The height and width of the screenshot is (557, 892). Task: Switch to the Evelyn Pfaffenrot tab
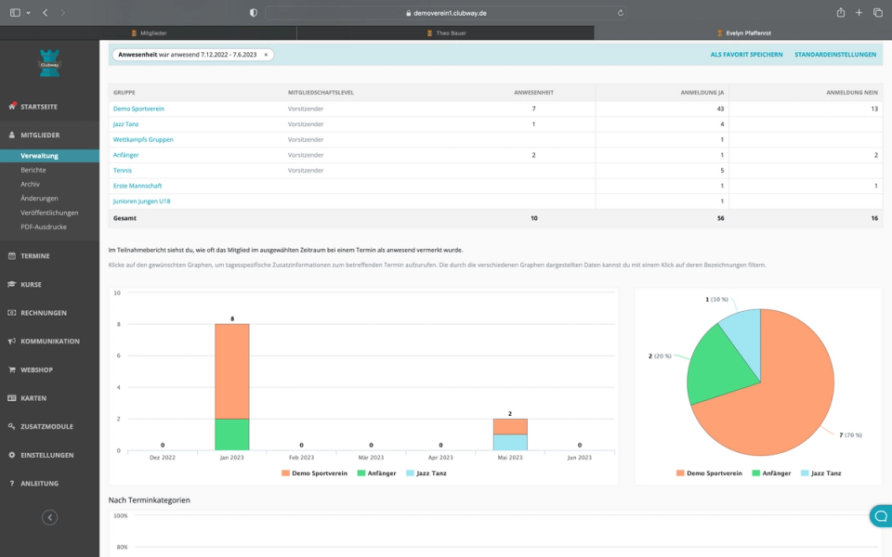[x=743, y=33]
